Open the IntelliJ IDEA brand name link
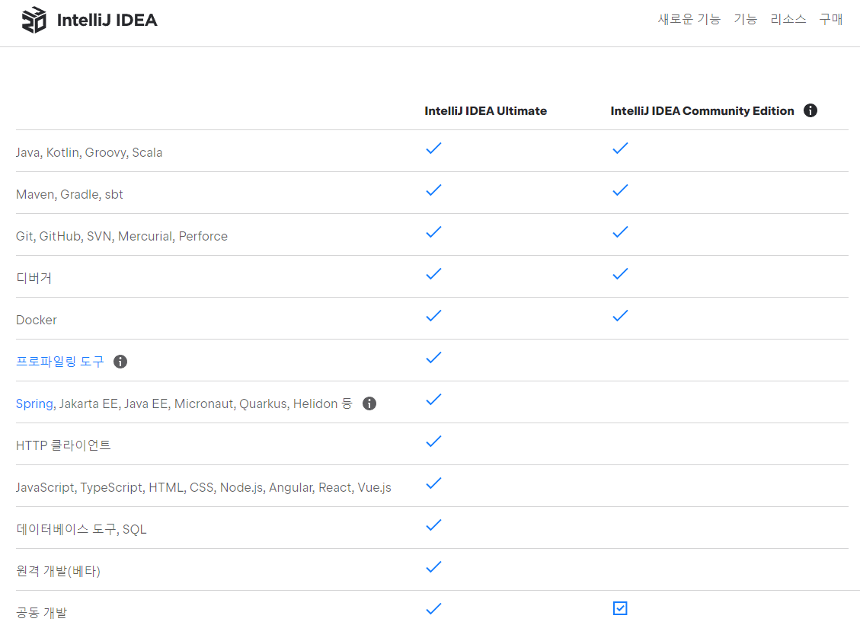This screenshot has width=860, height=641. tap(107, 21)
